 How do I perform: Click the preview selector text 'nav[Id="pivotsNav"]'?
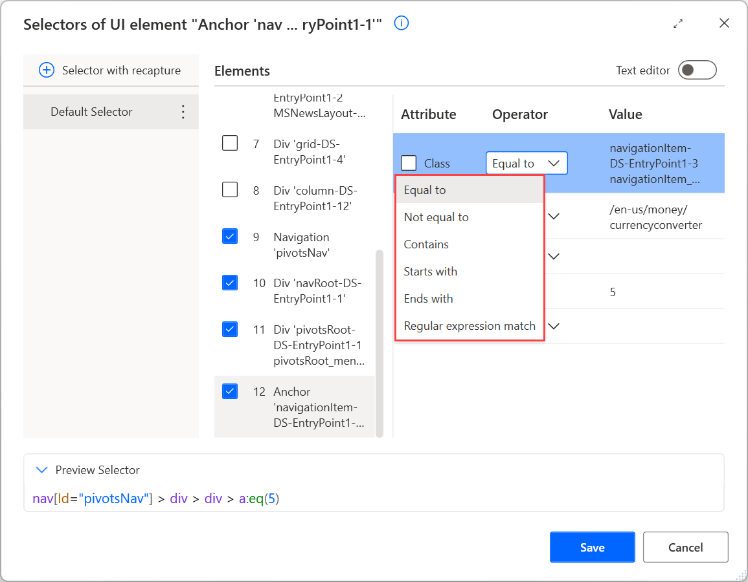pos(93,499)
